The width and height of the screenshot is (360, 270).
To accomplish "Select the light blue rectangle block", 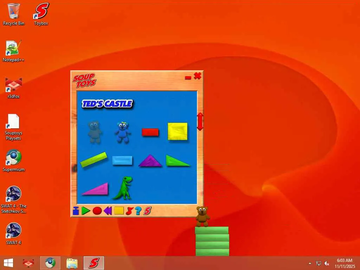I will click(122, 160).
